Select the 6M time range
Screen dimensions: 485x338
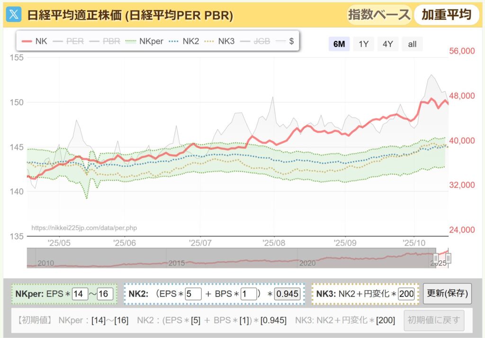pyautogui.click(x=339, y=44)
